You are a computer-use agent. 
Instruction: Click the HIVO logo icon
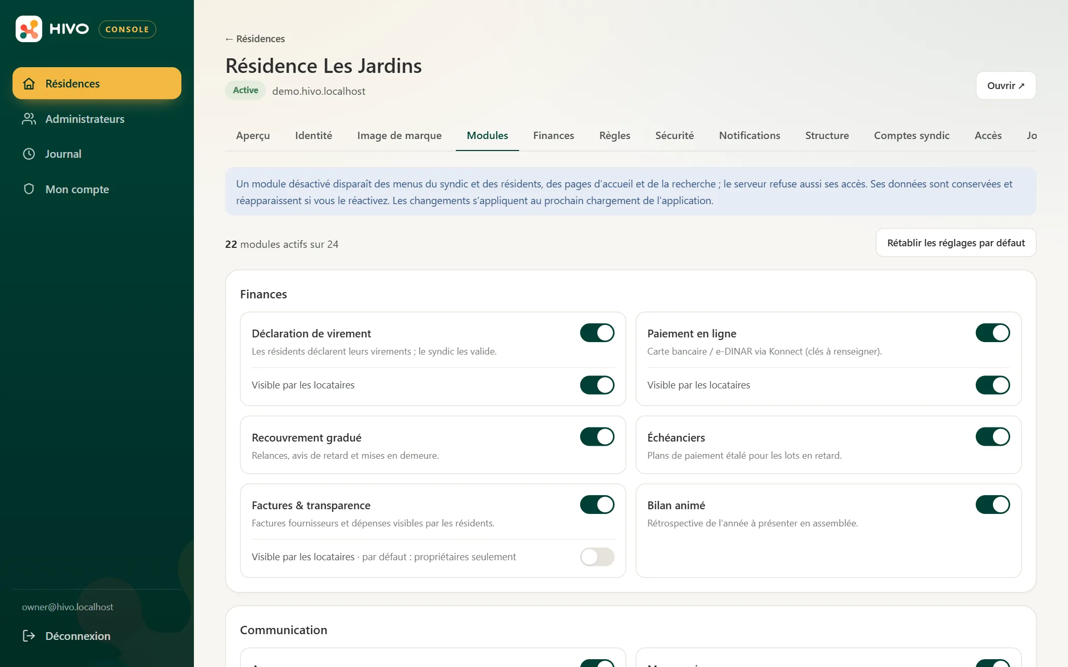[x=29, y=29]
